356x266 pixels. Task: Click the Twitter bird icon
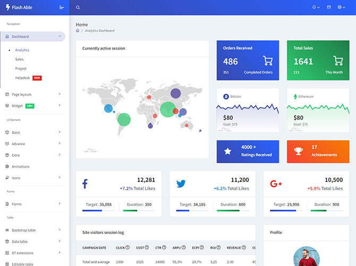point(181,184)
